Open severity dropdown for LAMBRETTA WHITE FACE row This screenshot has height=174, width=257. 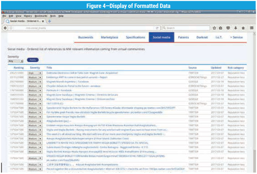(35, 143)
